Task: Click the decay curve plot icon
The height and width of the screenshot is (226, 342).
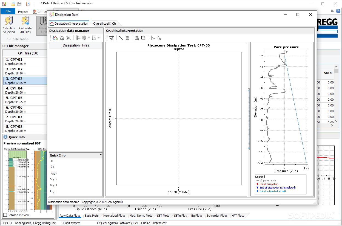Action: [x=153, y=38]
